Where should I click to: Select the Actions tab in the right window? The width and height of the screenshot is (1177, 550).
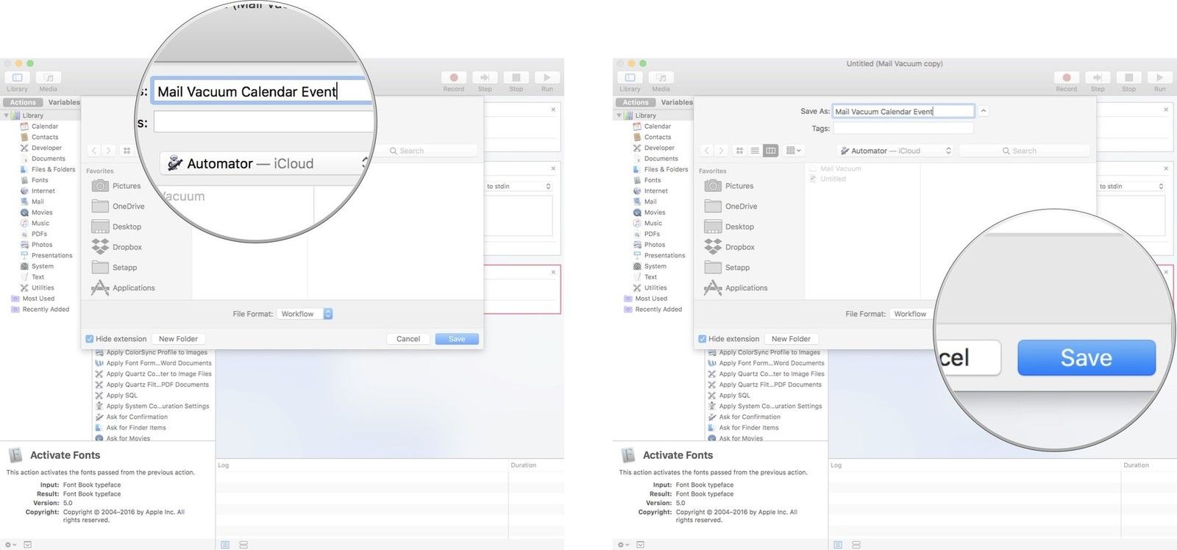(636, 102)
